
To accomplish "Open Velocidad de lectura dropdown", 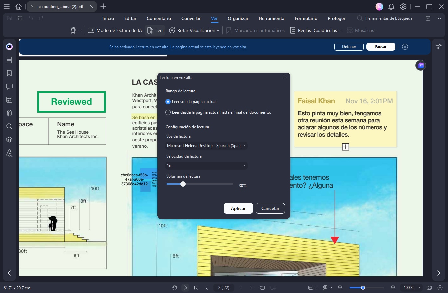I will [x=207, y=166].
